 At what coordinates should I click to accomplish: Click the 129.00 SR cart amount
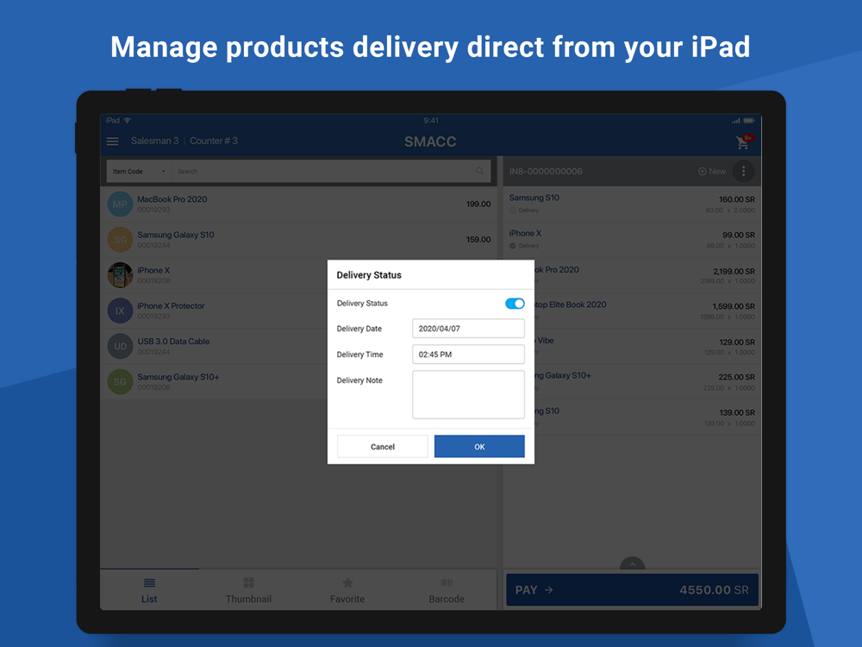pos(737,342)
